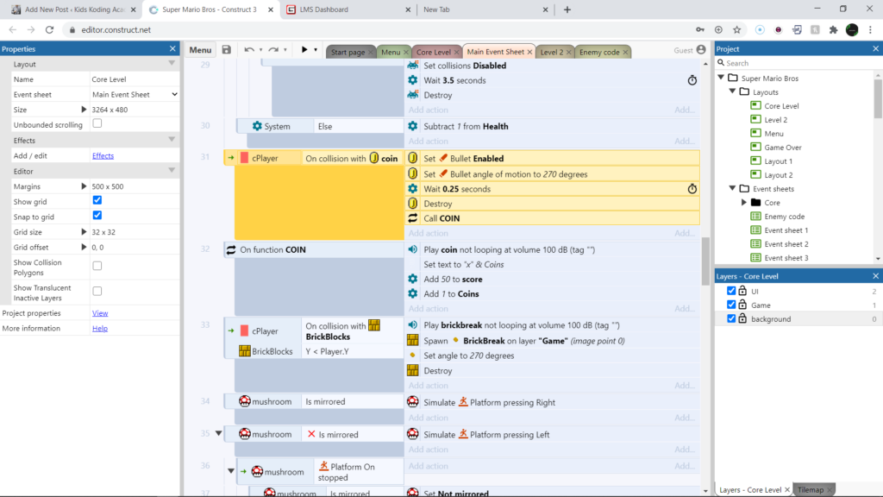Toggle the Snap to grid checkbox

coord(97,215)
